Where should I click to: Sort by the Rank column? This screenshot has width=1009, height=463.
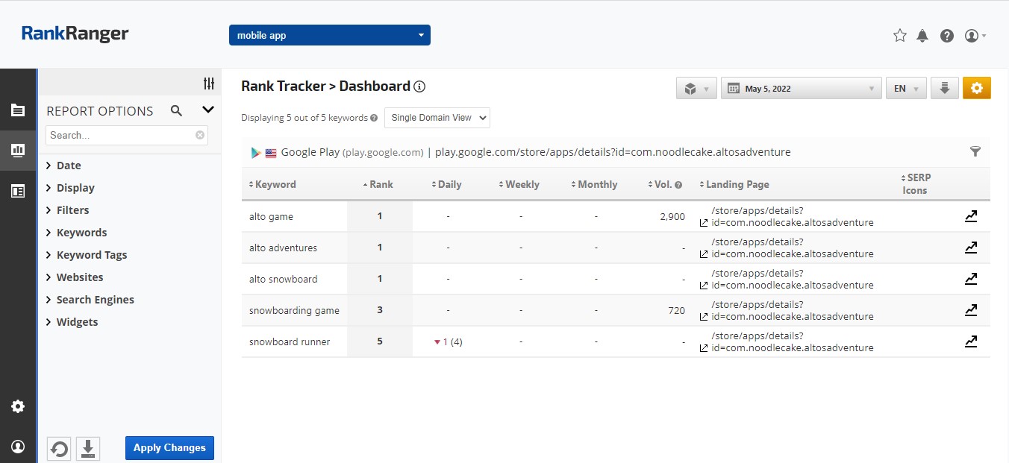point(378,184)
